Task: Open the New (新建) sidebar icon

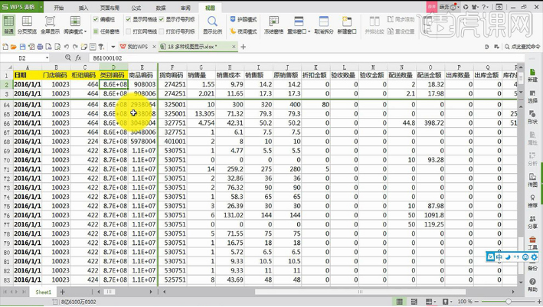Action: 532,72
